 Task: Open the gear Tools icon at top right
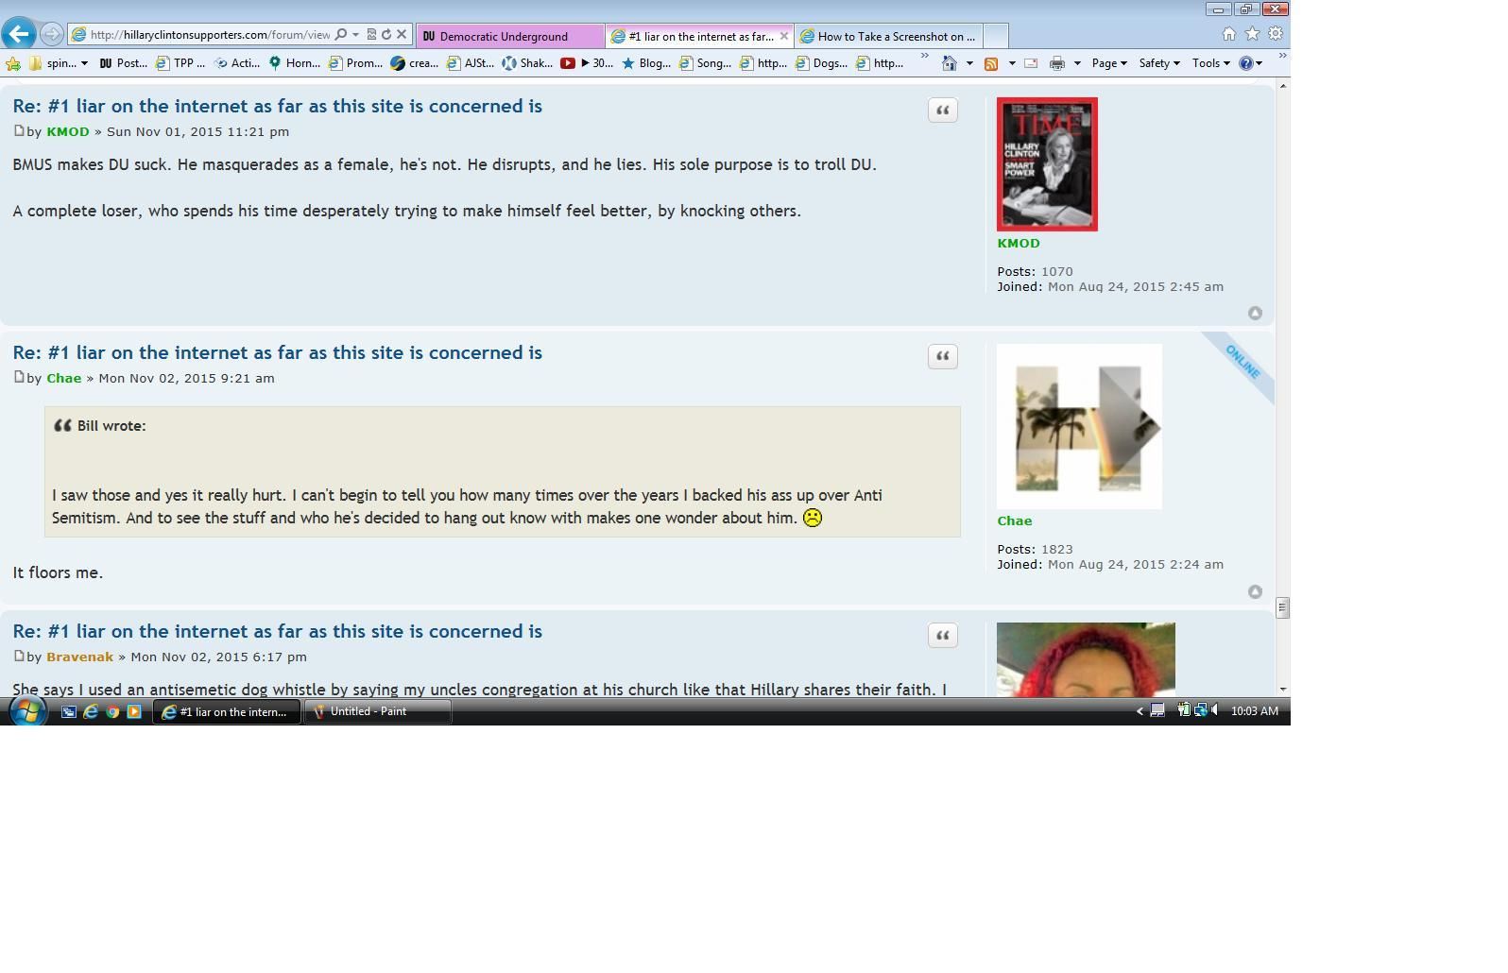tap(1275, 34)
